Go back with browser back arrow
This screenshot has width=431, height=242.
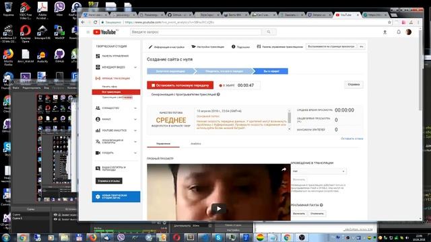coord(83,22)
